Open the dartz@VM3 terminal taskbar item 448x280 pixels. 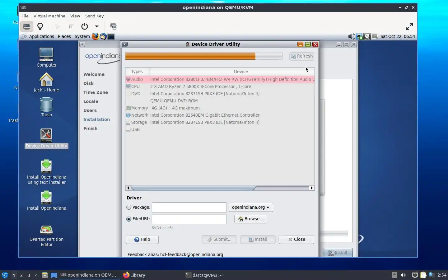[204, 275]
